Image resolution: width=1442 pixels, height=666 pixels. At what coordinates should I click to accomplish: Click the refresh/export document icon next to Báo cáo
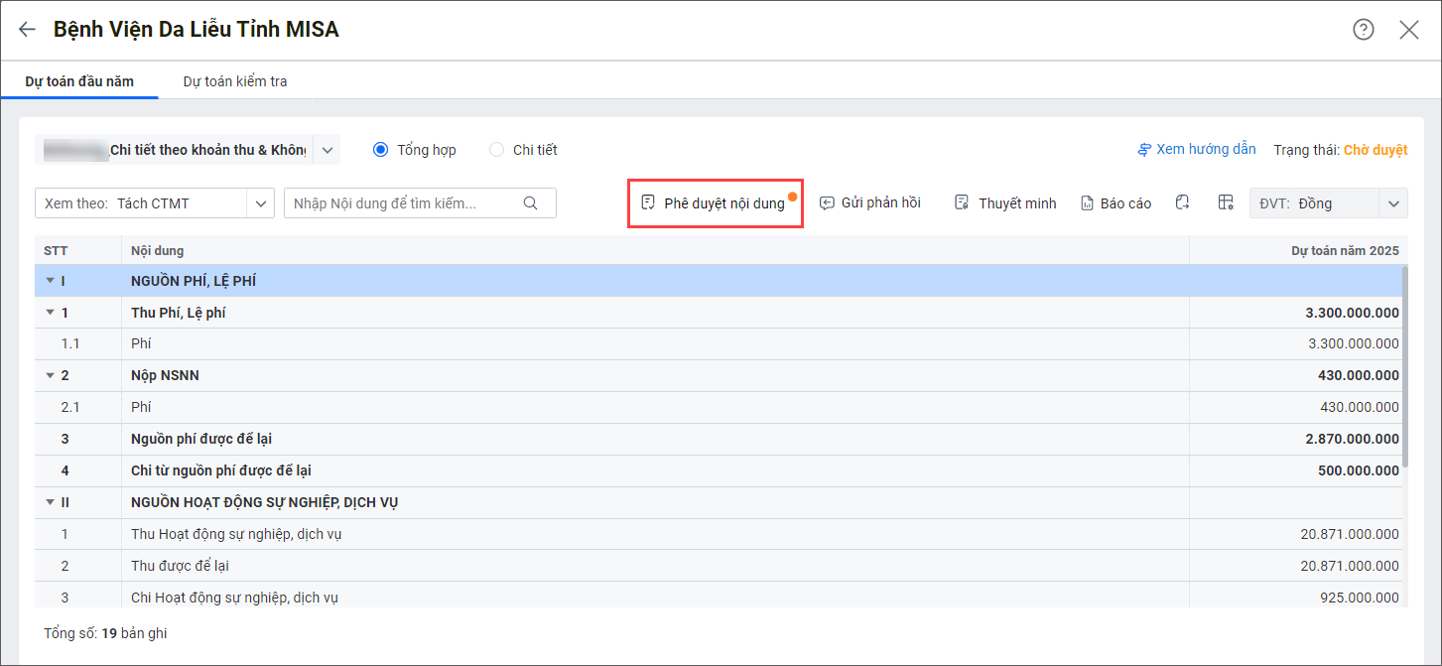pos(1182,202)
